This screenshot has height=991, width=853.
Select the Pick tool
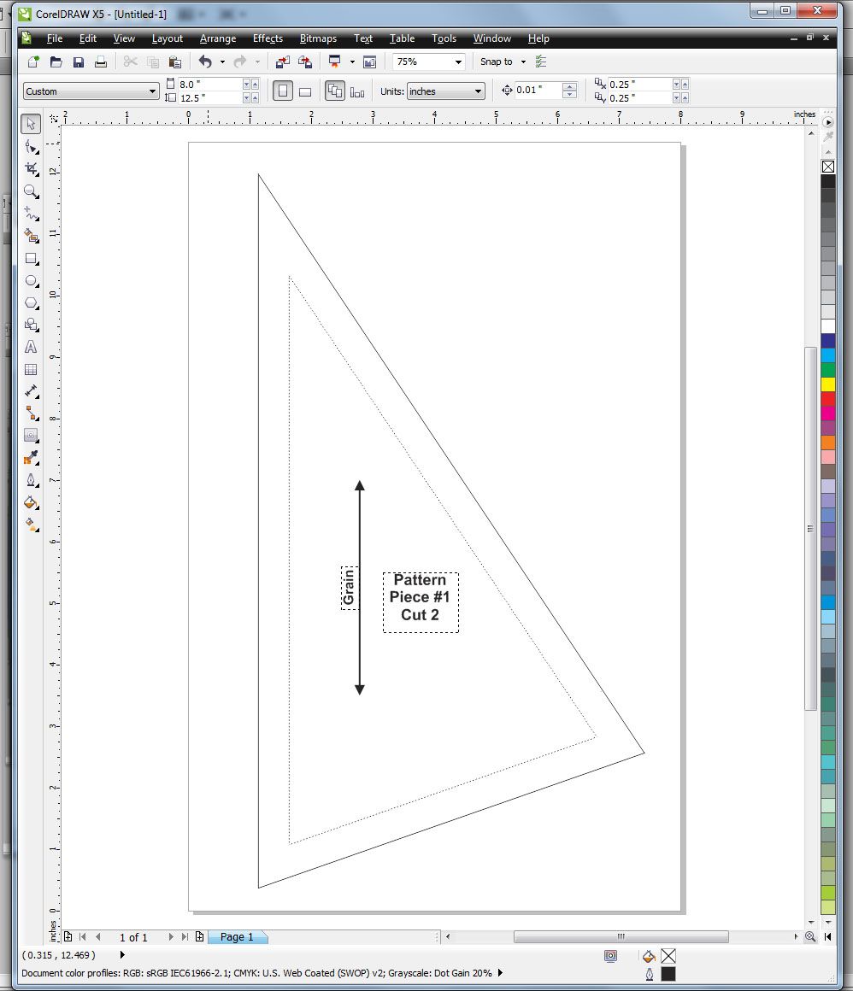[x=31, y=124]
